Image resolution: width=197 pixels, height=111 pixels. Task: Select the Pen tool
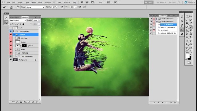[187, 41]
